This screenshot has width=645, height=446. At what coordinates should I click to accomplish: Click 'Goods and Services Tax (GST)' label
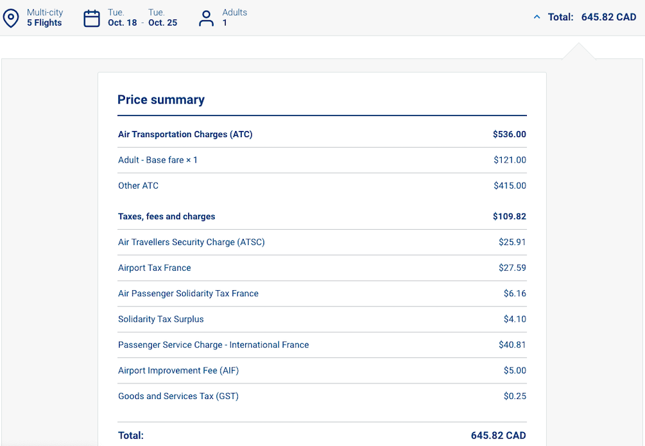[178, 396]
